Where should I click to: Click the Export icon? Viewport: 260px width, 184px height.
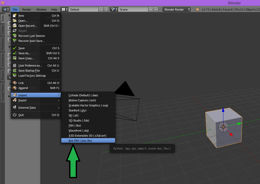[x=15, y=100]
